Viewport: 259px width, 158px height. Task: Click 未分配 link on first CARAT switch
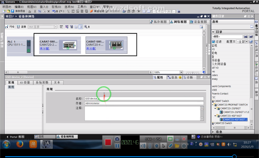[x=45, y=49]
